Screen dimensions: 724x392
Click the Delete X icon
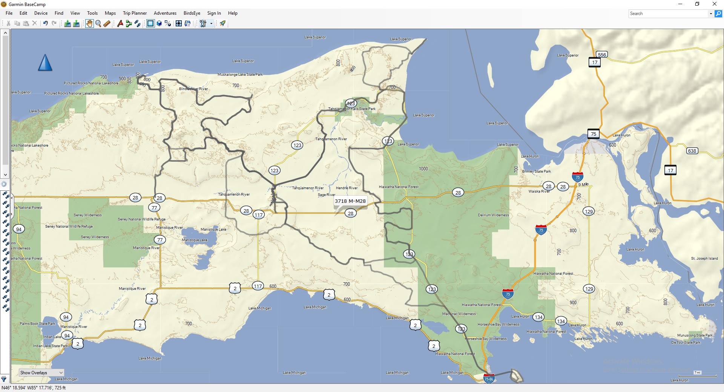pos(35,23)
